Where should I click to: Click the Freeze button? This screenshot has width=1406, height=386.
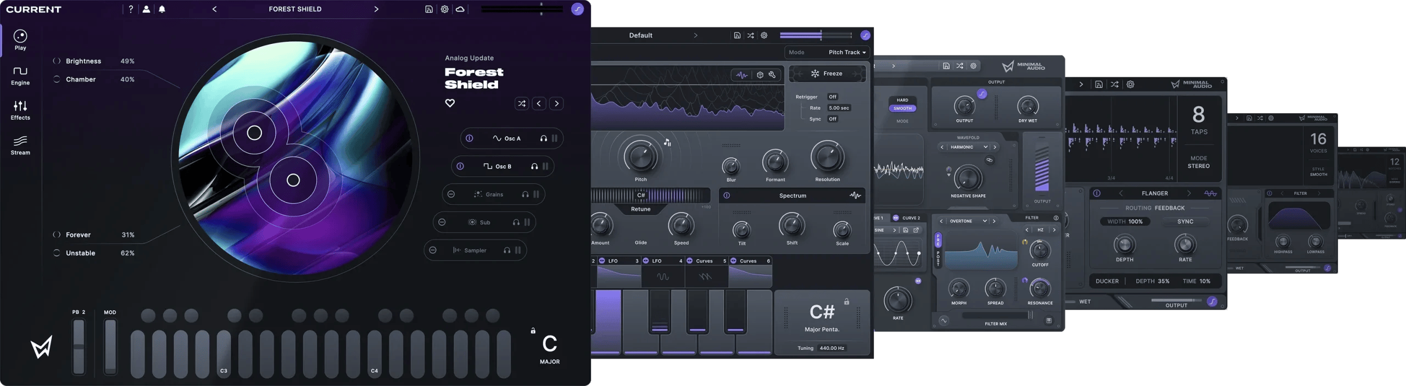coord(828,74)
